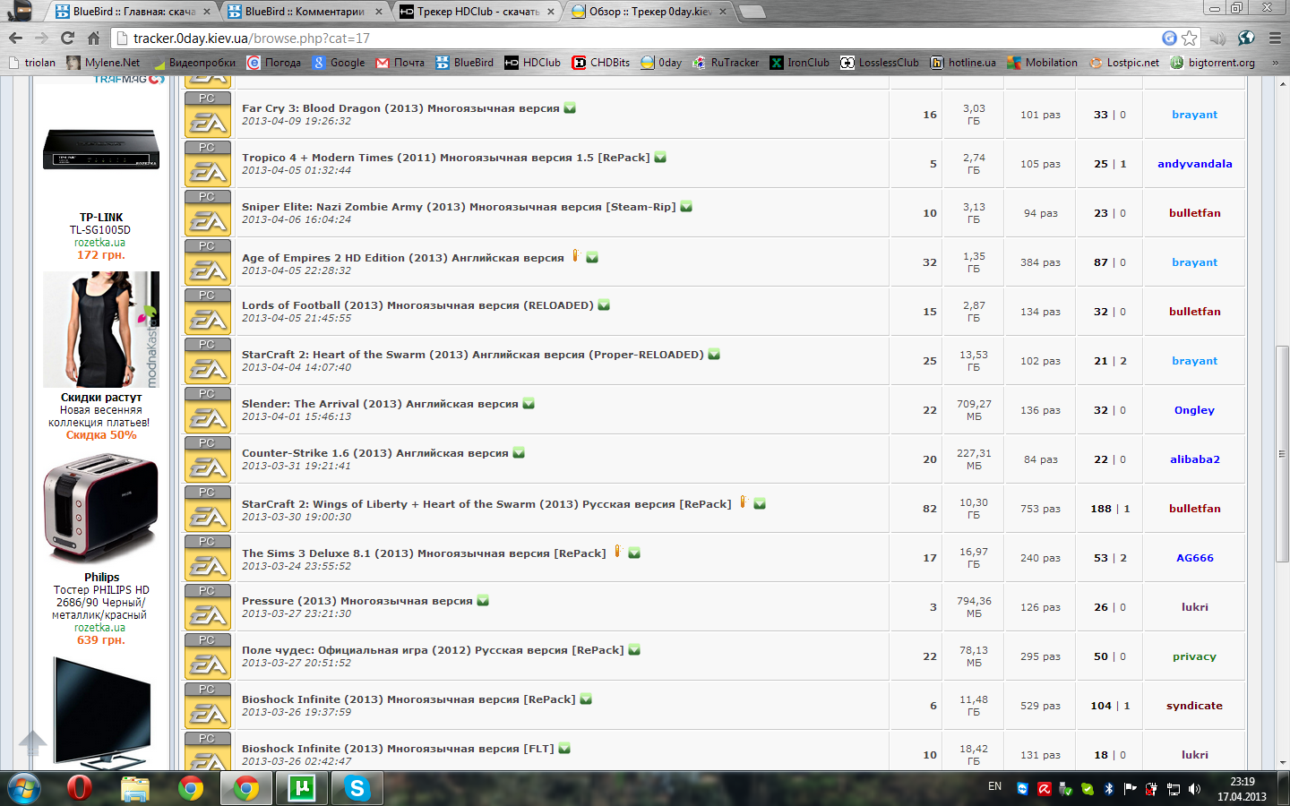
Task: Open the LosslessClub bookmark
Action: point(880,63)
